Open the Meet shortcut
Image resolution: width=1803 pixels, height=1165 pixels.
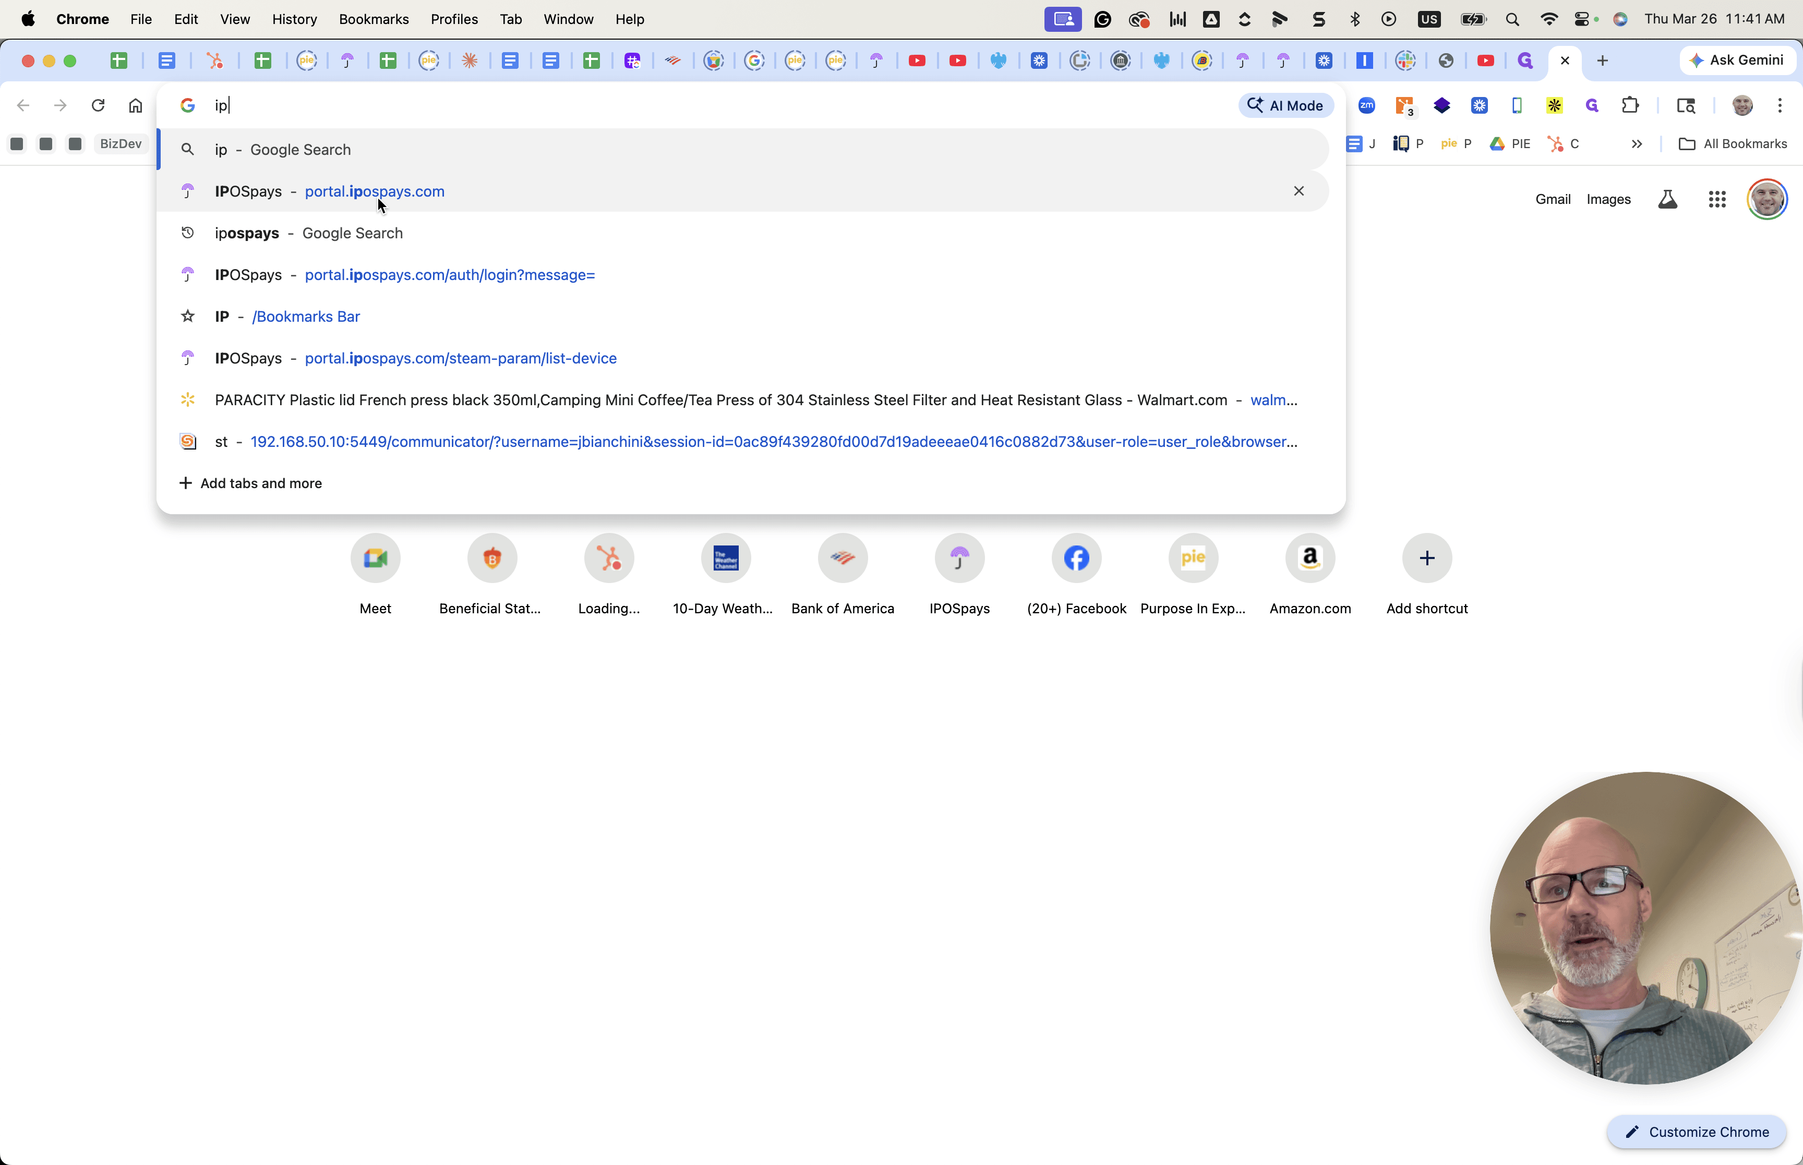(x=375, y=574)
